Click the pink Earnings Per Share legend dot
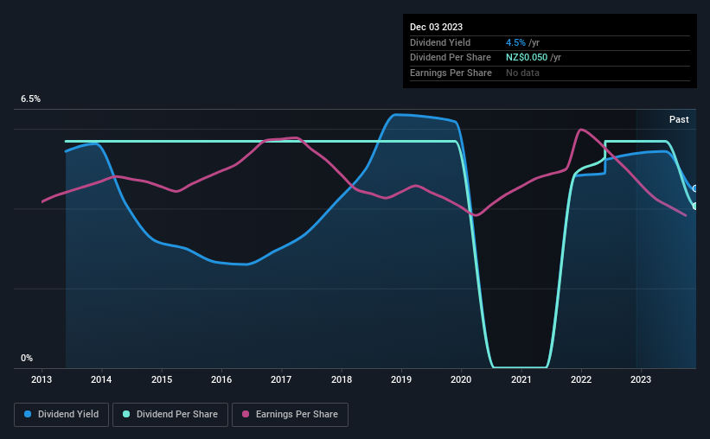This screenshot has width=710, height=439. coord(246,414)
